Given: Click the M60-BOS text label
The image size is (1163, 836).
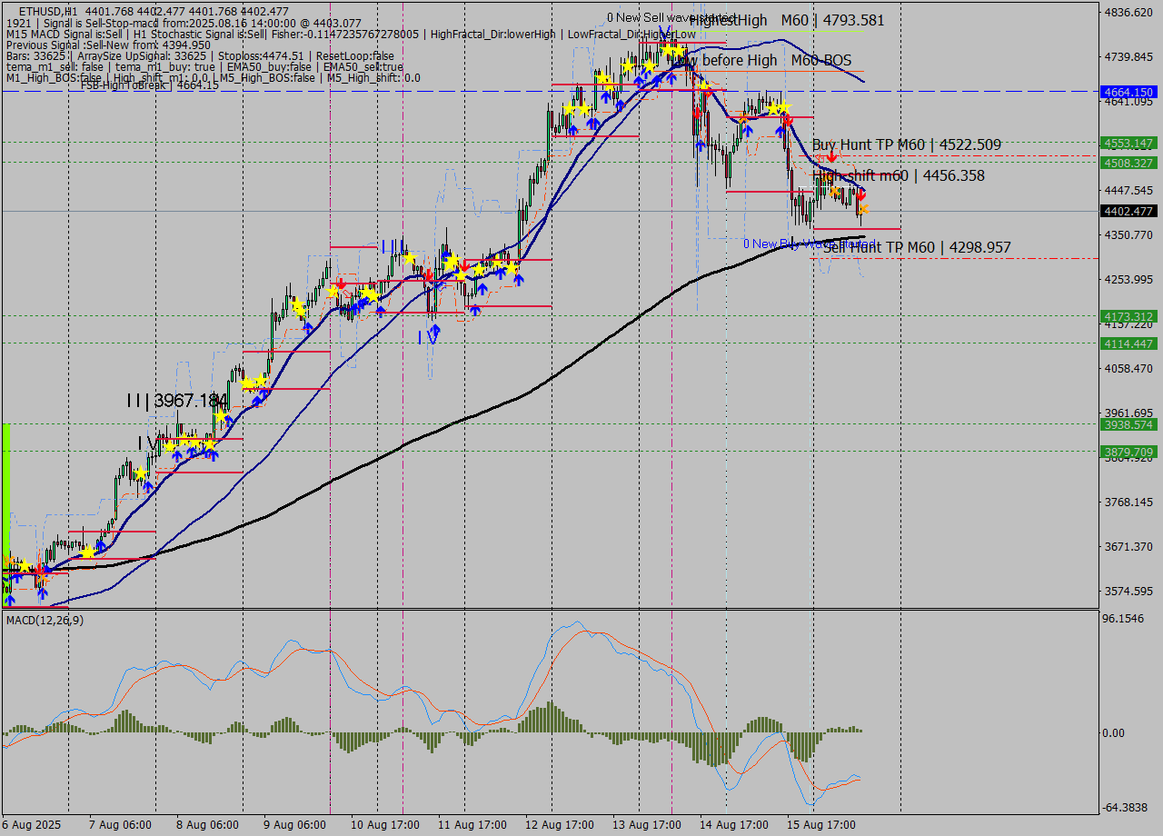Looking at the screenshot, I should pos(820,60).
